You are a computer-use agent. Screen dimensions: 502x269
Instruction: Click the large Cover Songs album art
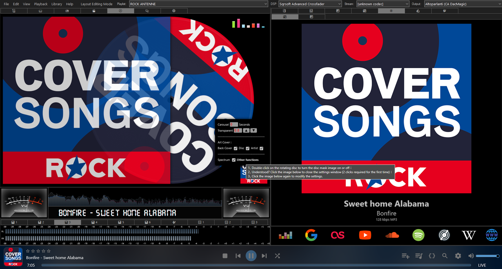(x=386, y=108)
